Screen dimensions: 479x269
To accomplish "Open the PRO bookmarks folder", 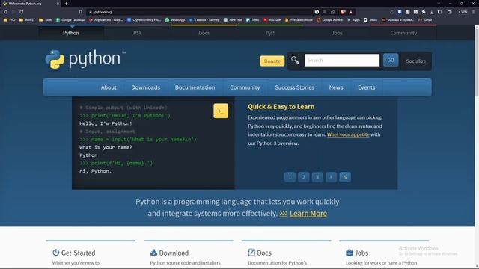I will click(9, 20).
